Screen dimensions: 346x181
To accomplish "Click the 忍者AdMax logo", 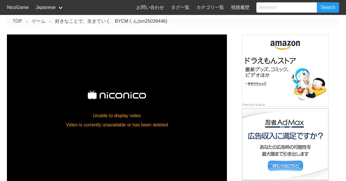I will pos(285,123).
